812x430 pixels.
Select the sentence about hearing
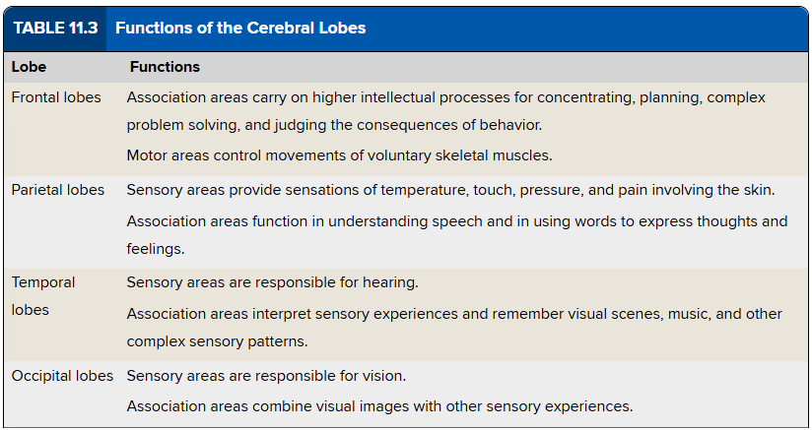[x=272, y=282]
